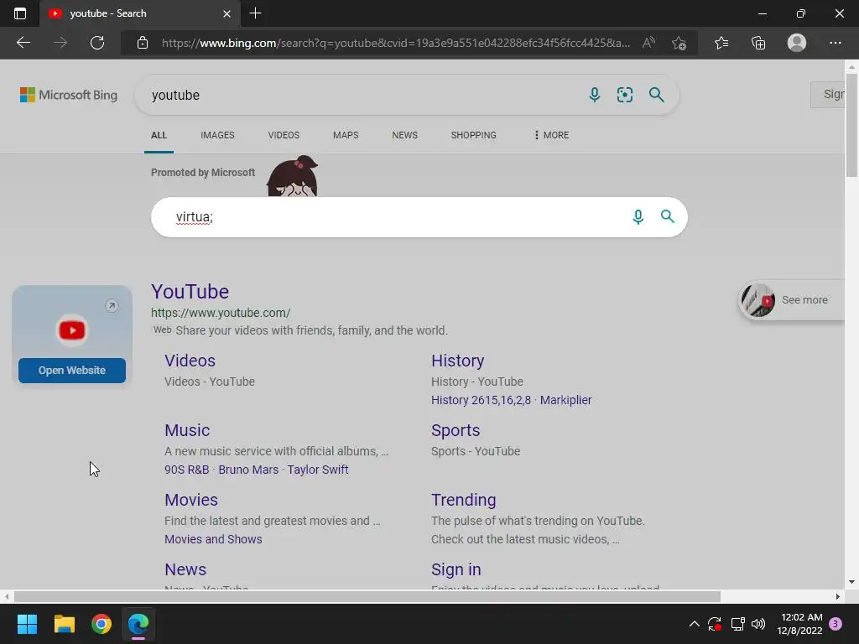859x644 pixels.
Task: Click Movies and Shows link
Action: (213, 539)
